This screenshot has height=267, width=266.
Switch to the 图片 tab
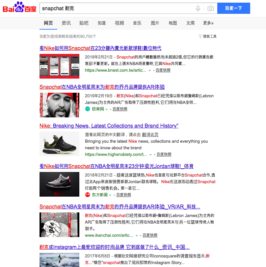pyautogui.click(x=155, y=23)
